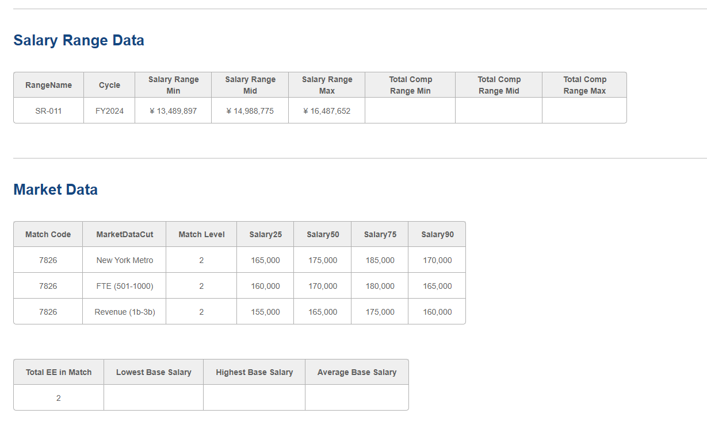Click the empty Total Comp Range Min cell
The width and height of the screenshot is (707, 433).
(410, 110)
